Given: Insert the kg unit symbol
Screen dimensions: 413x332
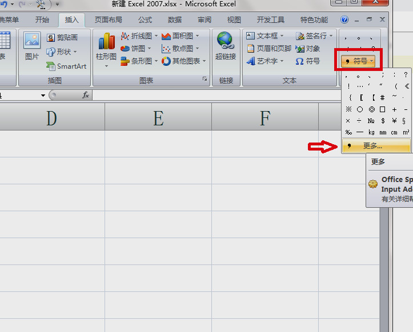Looking at the screenshot, I should tap(371, 132).
